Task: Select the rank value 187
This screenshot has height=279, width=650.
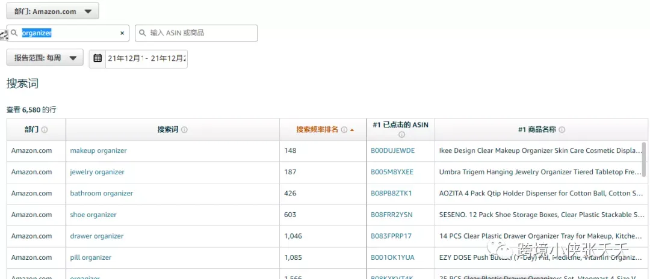Action: click(290, 172)
